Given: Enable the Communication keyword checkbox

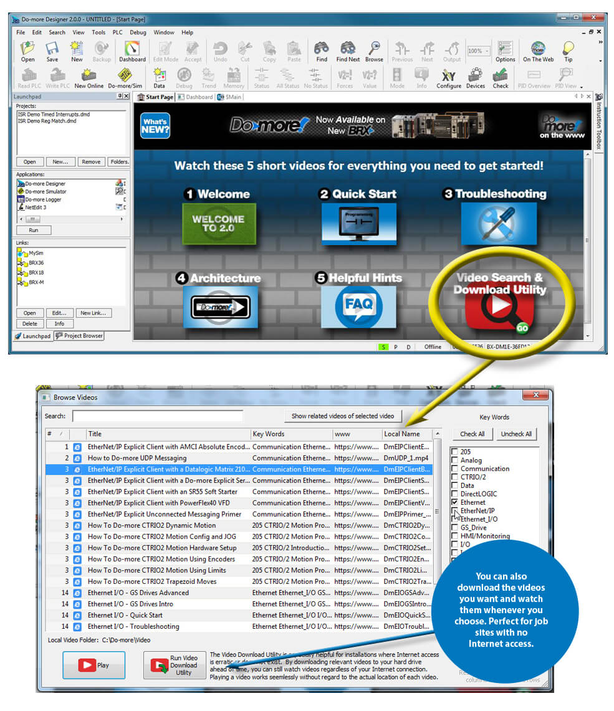Looking at the screenshot, I should (454, 469).
